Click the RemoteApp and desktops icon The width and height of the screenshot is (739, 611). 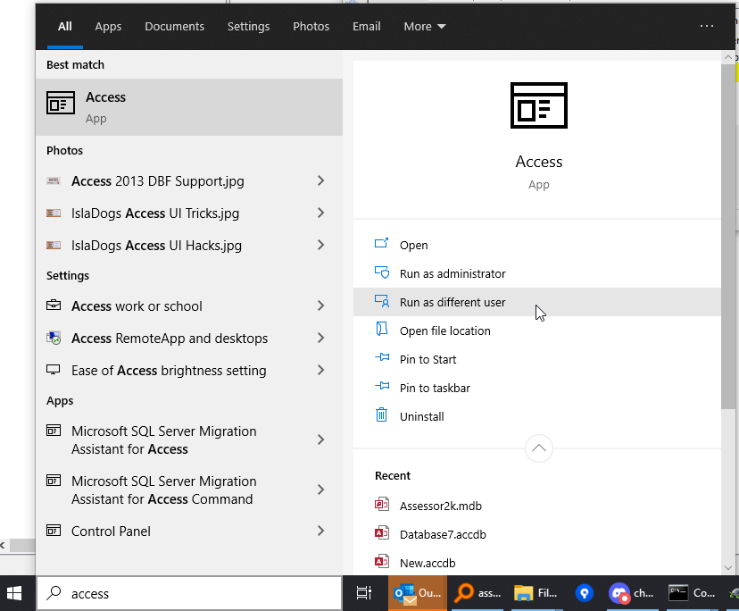point(54,338)
